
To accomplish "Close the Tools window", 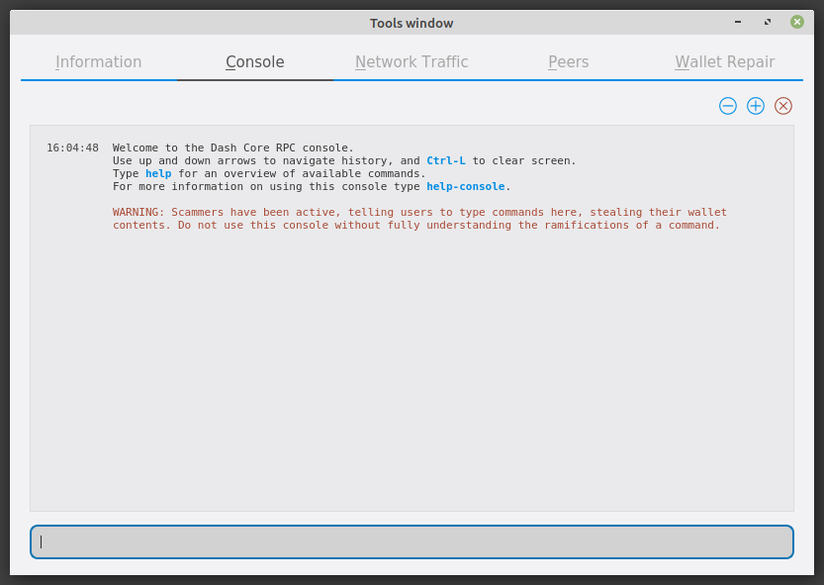I will click(797, 22).
